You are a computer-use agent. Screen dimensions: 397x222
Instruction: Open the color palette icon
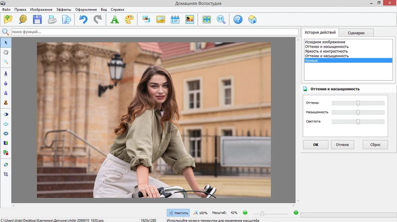[129, 19]
